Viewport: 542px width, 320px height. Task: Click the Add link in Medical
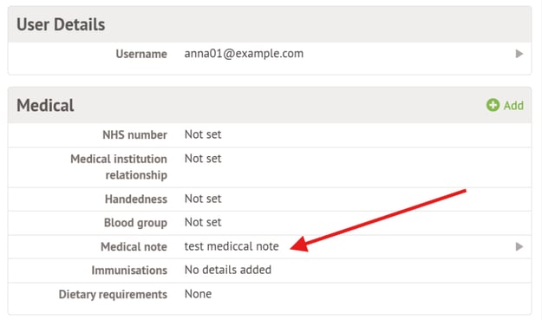pyautogui.click(x=505, y=105)
